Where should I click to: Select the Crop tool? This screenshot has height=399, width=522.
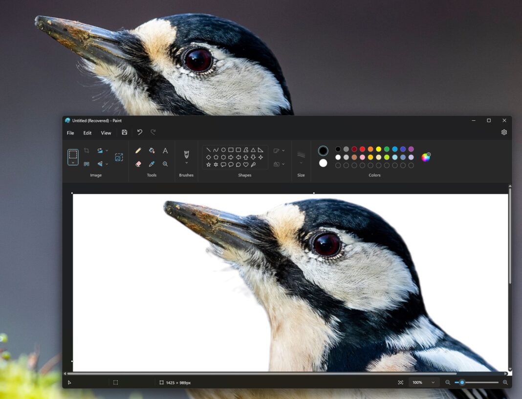[86, 150]
